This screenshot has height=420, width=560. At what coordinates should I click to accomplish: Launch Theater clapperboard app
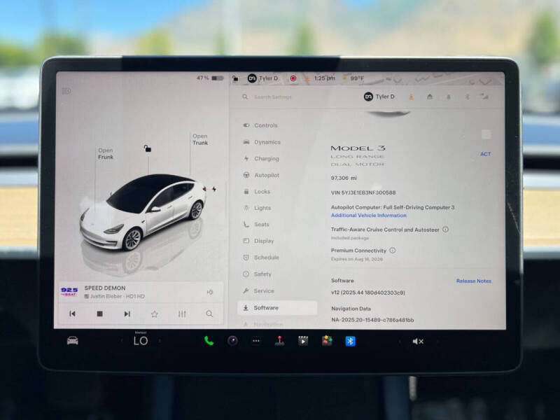coord(303,341)
